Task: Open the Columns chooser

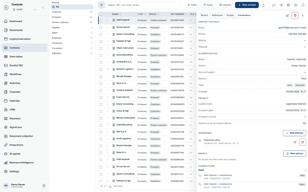Action: (x=225, y=5)
